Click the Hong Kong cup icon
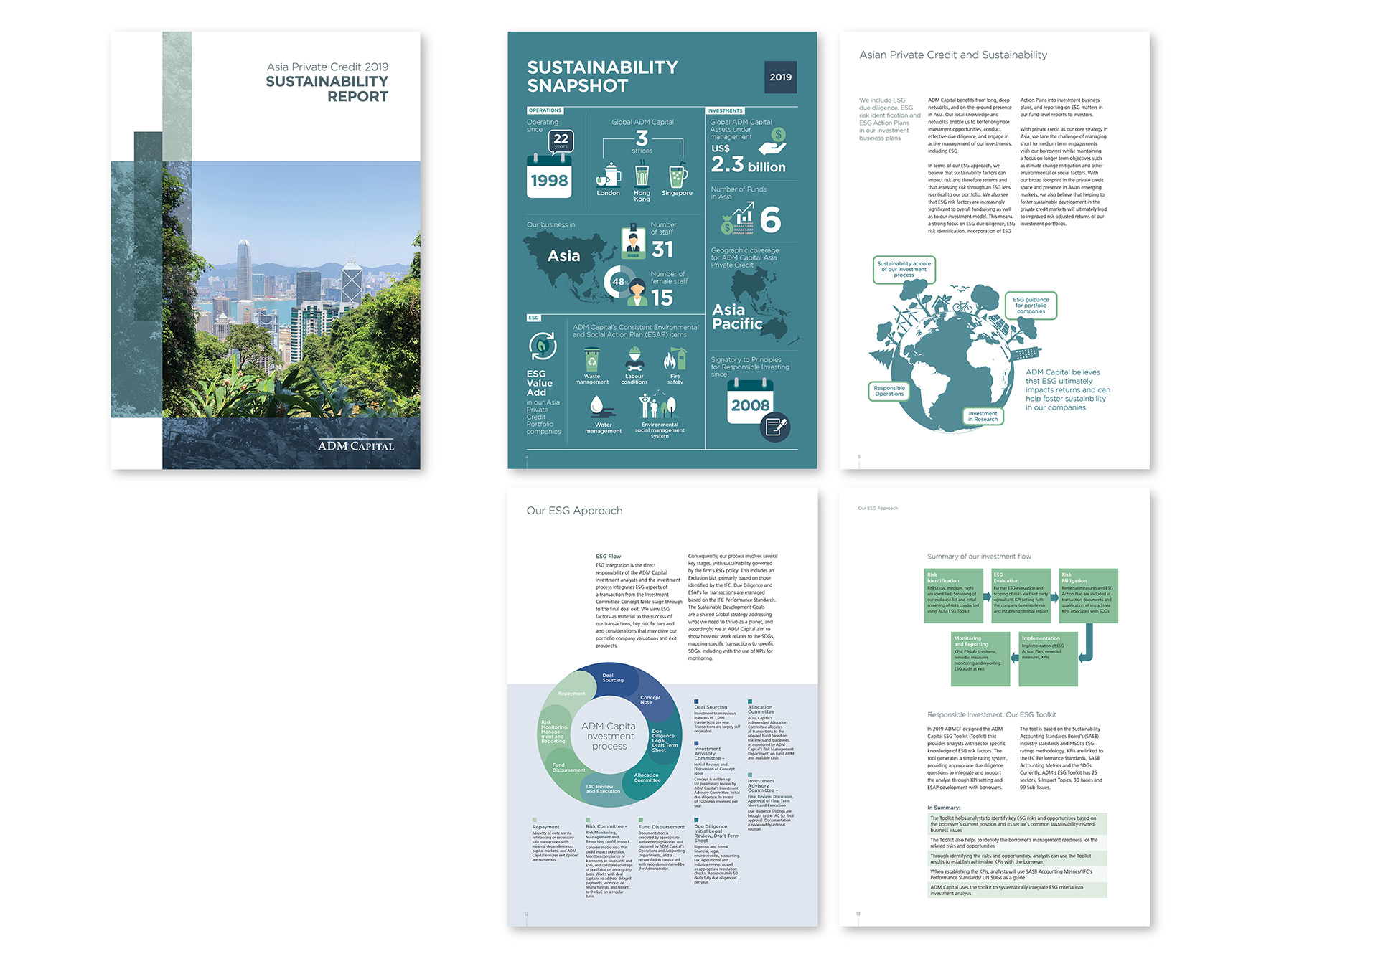Screen dimensions: 1378x974 click(x=642, y=174)
